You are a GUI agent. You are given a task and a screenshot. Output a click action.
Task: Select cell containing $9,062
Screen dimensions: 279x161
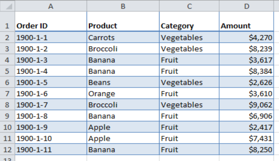coord(247,105)
